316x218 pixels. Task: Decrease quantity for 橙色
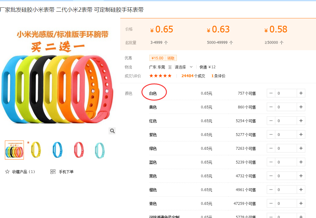(x=271, y=190)
